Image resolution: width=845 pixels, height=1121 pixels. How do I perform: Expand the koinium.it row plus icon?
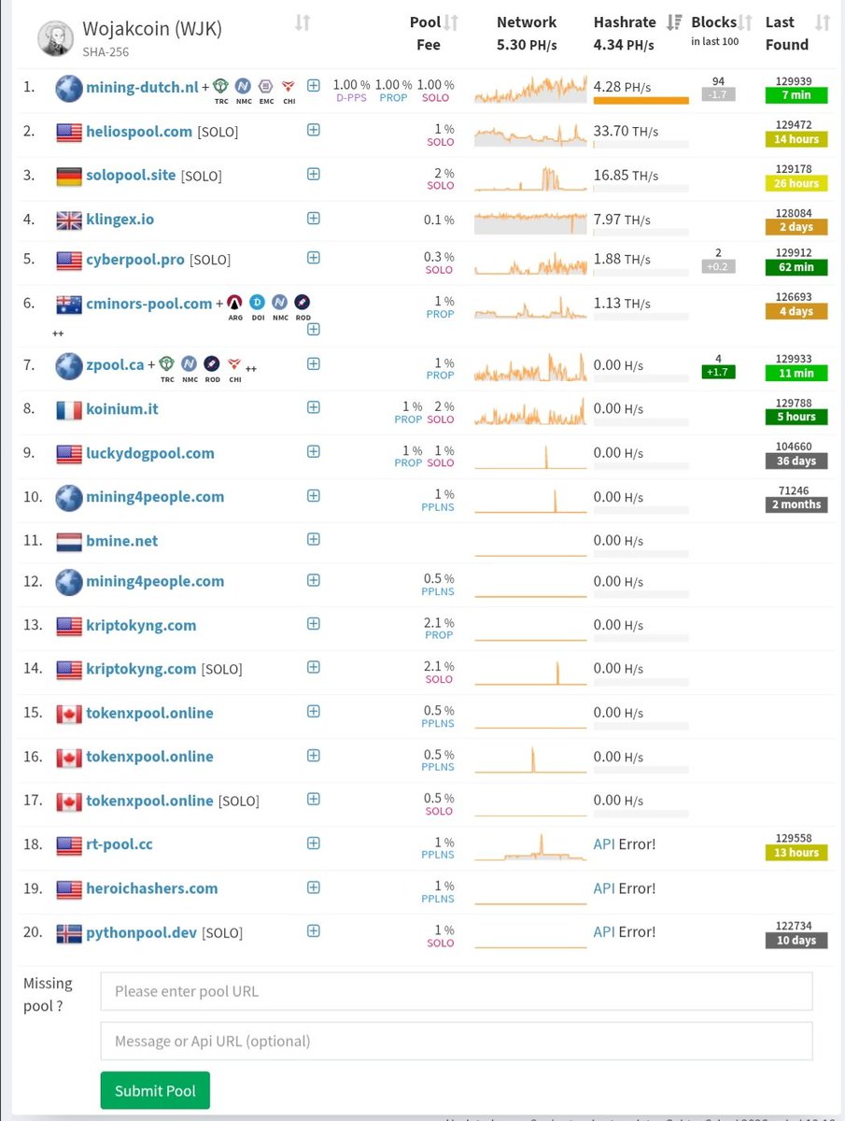(x=314, y=407)
